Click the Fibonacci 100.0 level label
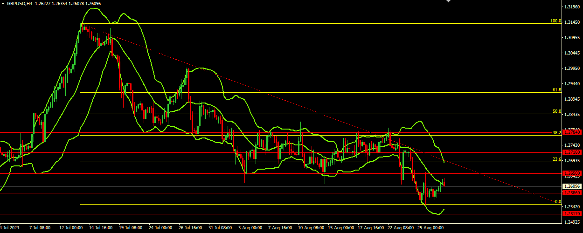The width and height of the screenshot is (583, 233). (555, 21)
